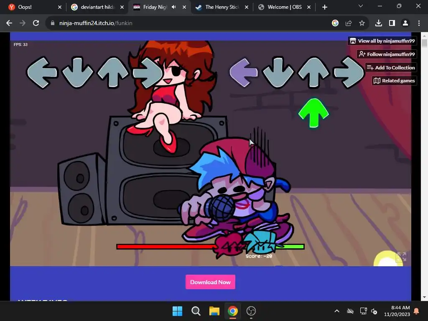Mute the Friday Night tab audio

pyautogui.click(x=173, y=7)
